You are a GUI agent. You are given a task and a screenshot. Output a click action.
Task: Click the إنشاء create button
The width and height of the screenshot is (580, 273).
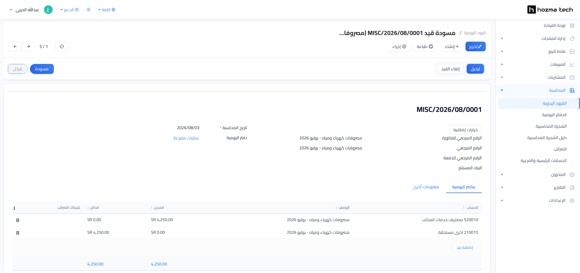pos(452,46)
